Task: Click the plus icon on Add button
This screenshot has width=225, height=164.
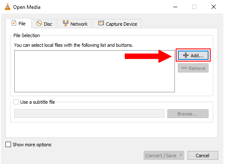Action: pyautogui.click(x=186, y=55)
